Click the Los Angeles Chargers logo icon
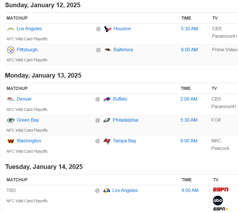 (x=11, y=29)
